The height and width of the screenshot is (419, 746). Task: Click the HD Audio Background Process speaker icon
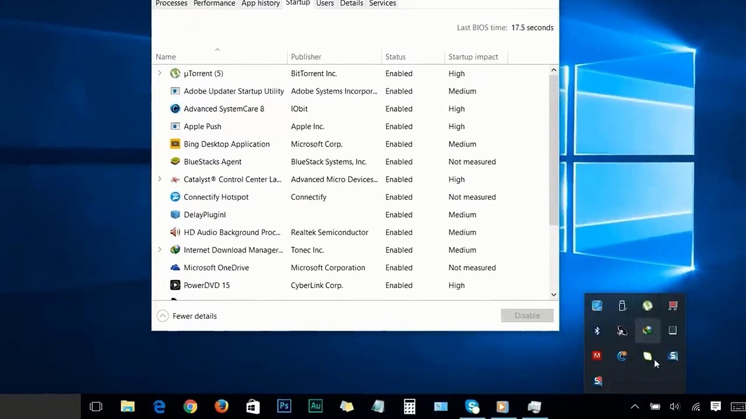coord(175,232)
